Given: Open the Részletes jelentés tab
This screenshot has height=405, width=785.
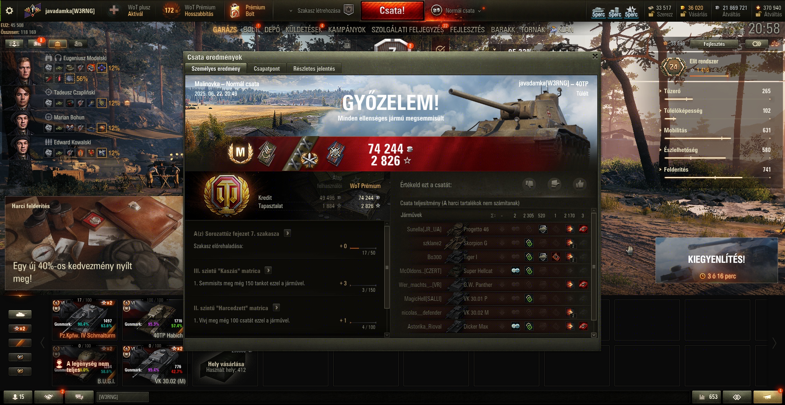Looking at the screenshot, I should point(314,69).
